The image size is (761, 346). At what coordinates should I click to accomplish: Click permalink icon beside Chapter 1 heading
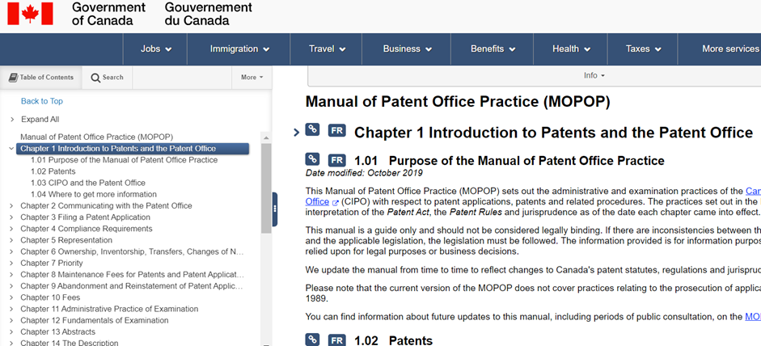(312, 131)
